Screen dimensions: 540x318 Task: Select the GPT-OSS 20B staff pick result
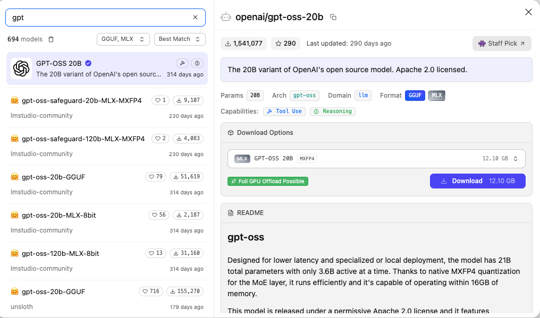click(x=107, y=68)
